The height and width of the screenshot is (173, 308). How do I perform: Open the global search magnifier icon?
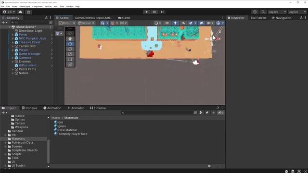pos(263,12)
